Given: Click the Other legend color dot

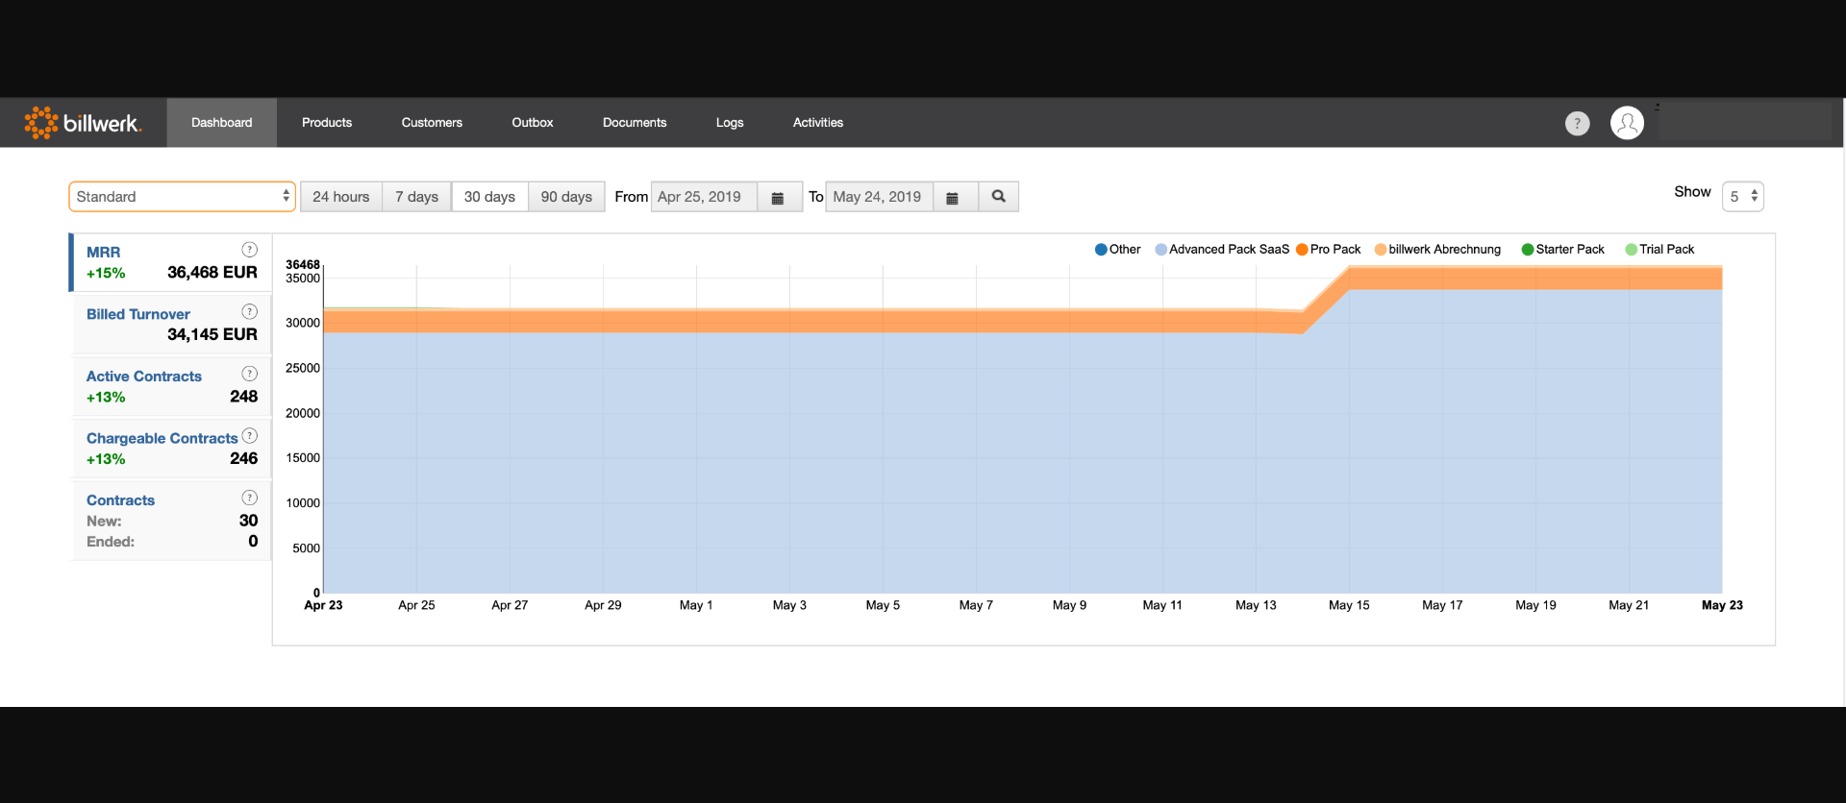Looking at the screenshot, I should tap(1101, 250).
